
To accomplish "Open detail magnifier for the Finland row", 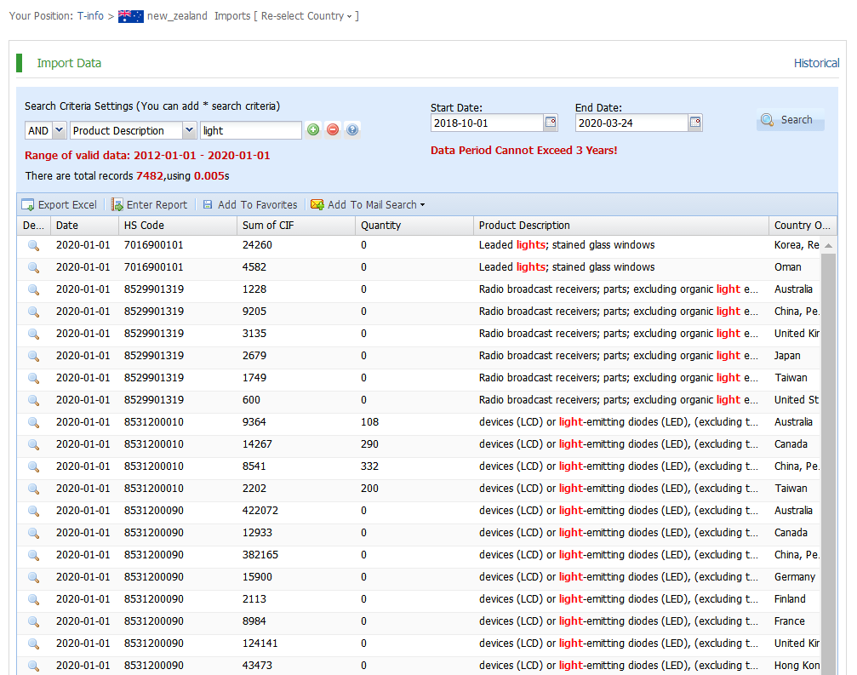I will pyautogui.click(x=34, y=599).
